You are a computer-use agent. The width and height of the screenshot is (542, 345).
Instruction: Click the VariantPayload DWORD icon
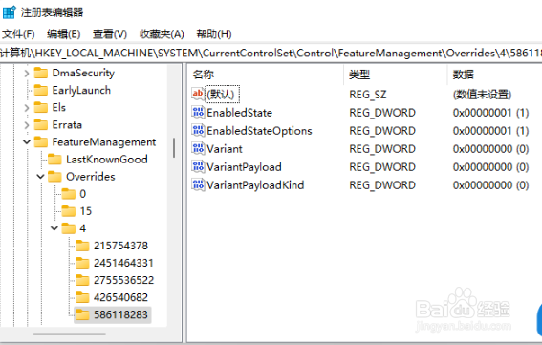pyautogui.click(x=198, y=167)
